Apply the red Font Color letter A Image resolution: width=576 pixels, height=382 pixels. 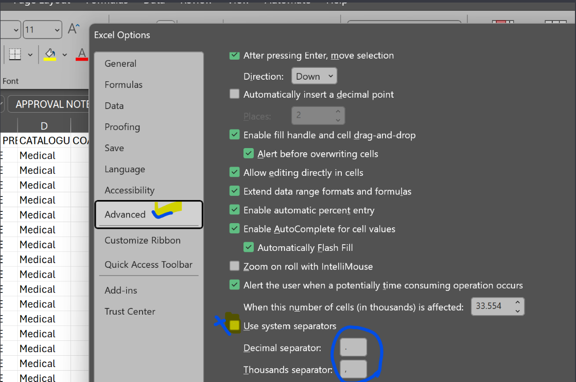82,54
